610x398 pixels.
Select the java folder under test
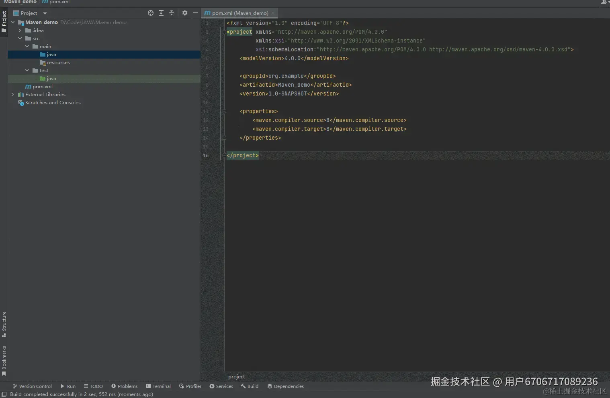pyautogui.click(x=104, y=79)
